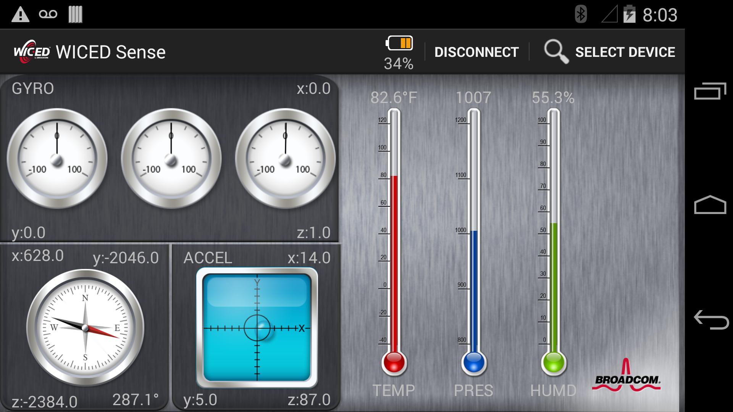Tap the blue accelerometer level display
733x412 pixels.
point(257,328)
